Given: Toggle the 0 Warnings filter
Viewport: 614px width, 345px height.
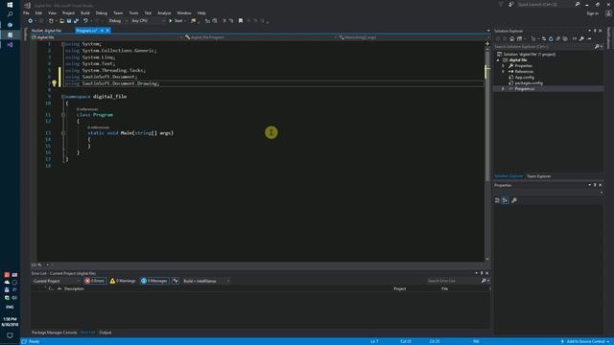Looking at the screenshot, I should point(123,281).
